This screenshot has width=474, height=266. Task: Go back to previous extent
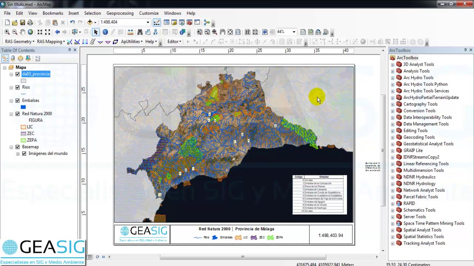point(57,32)
